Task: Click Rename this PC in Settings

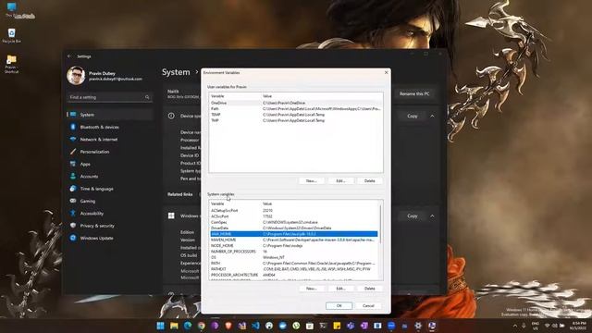Action: click(414, 93)
